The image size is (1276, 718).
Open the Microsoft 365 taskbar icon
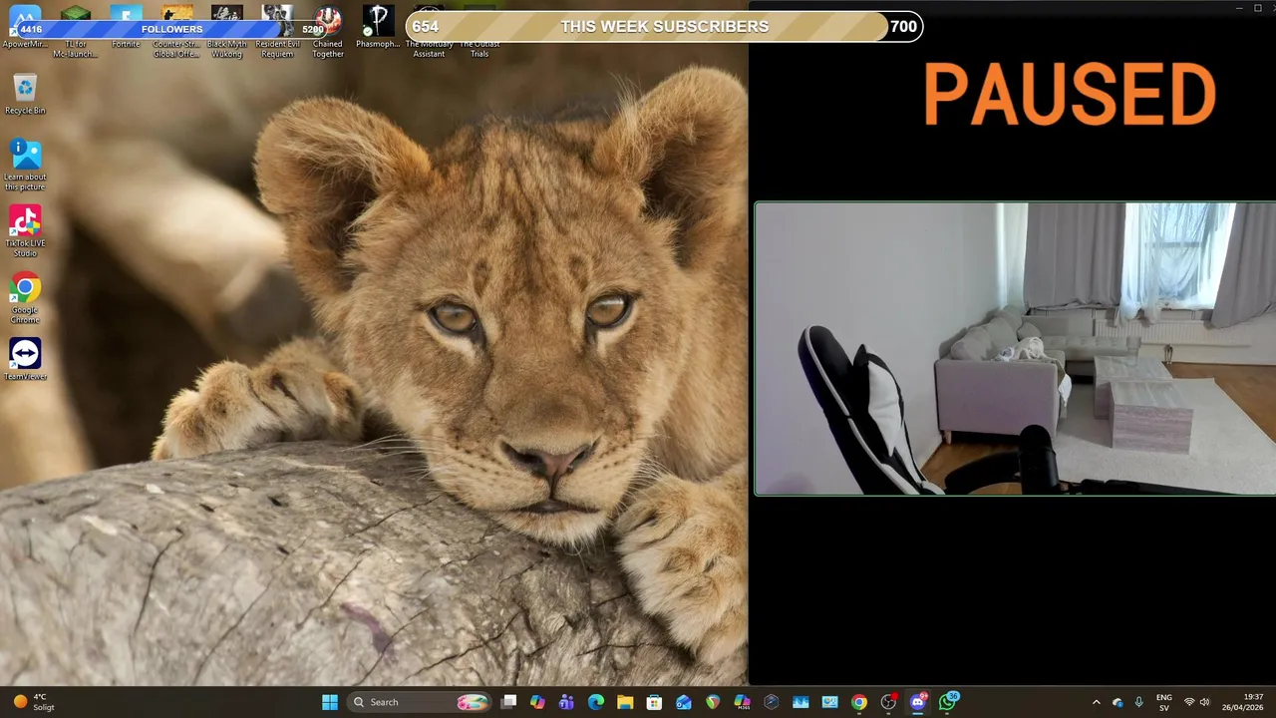point(742,702)
